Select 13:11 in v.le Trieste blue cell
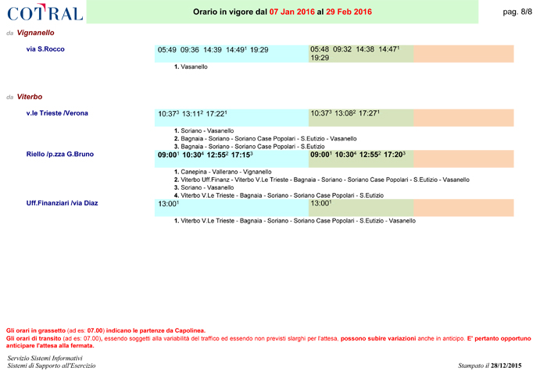 (192, 114)
